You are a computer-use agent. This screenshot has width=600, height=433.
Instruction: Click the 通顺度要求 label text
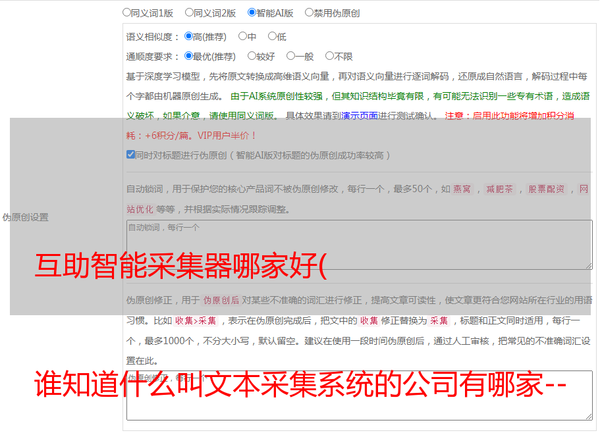pyautogui.click(x=150, y=57)
